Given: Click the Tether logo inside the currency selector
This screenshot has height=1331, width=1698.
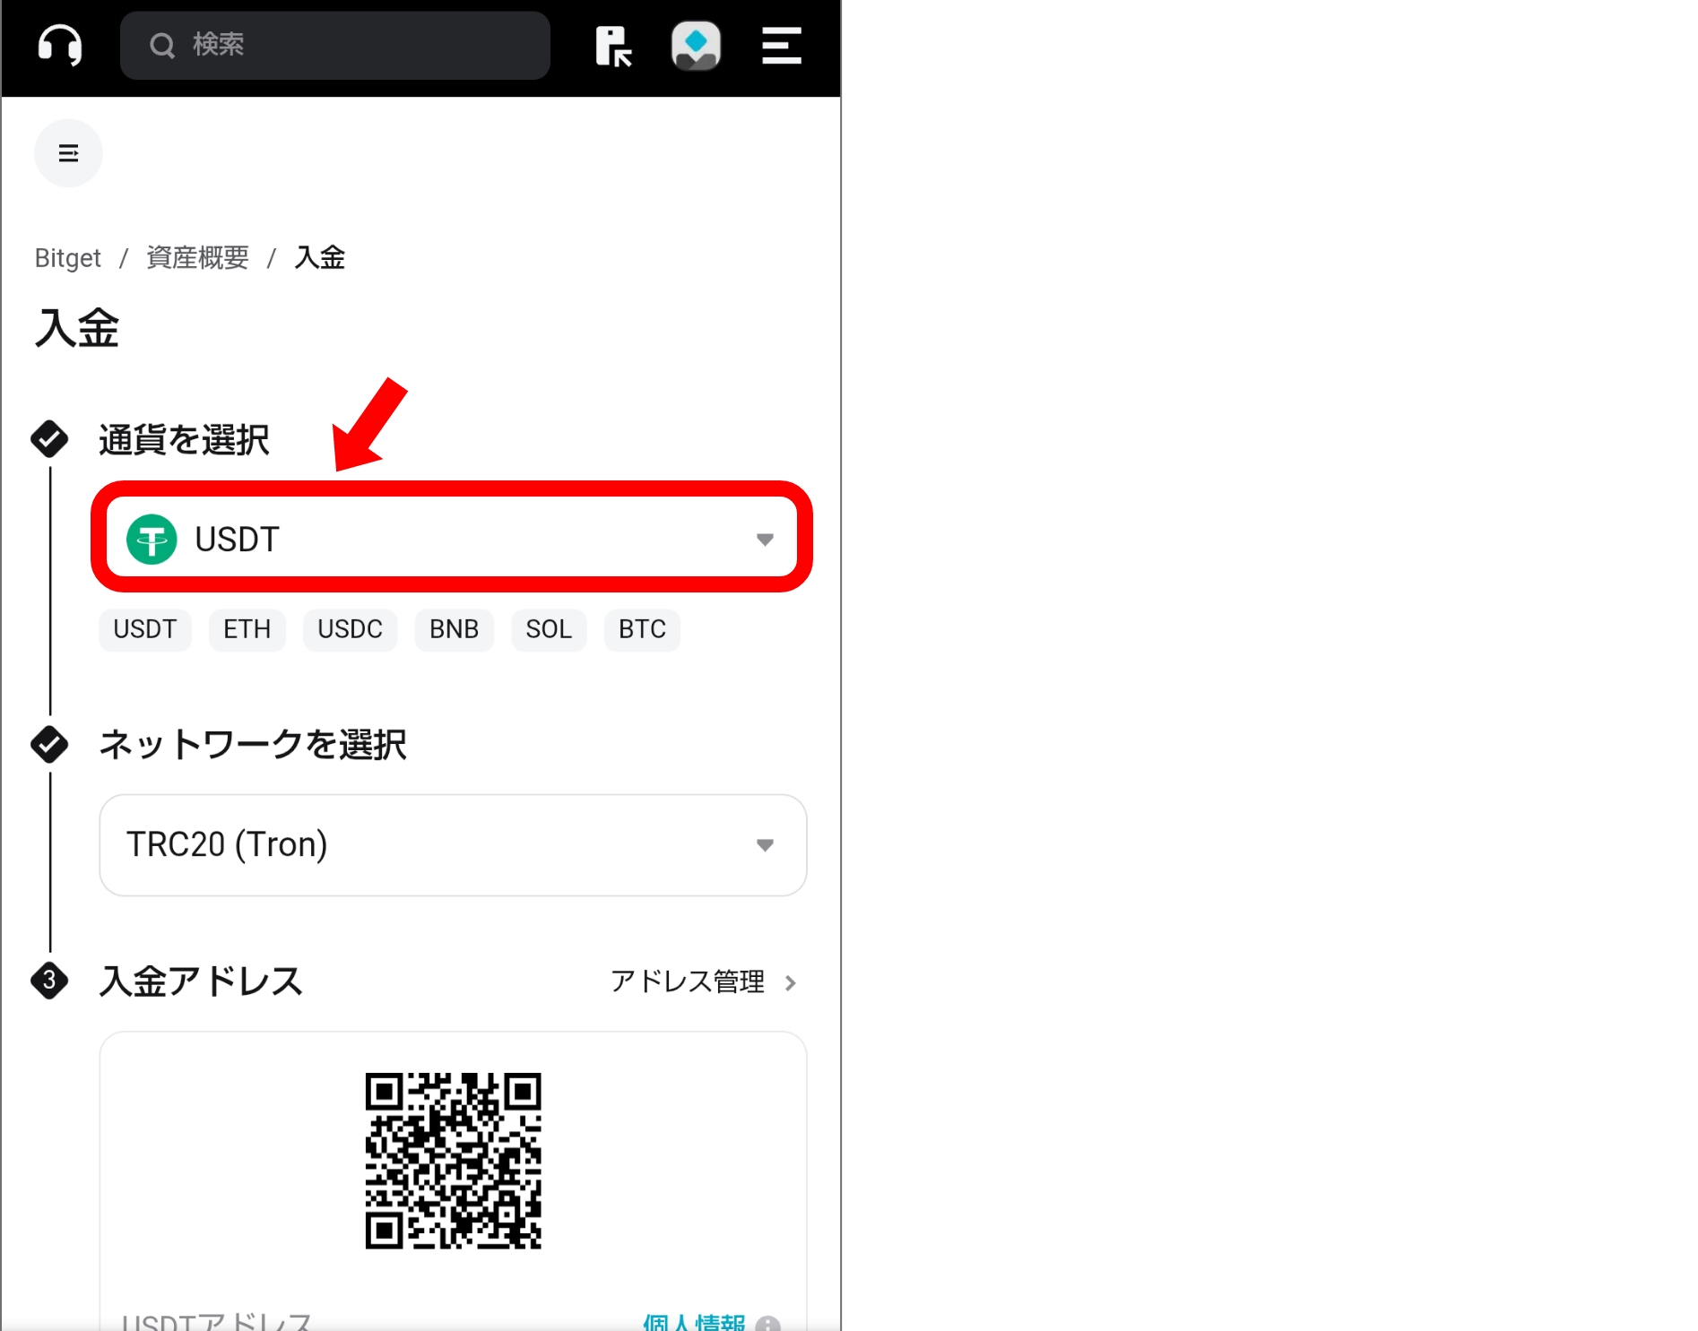Looking at the screenshot, I should click(x=152, y=539).
